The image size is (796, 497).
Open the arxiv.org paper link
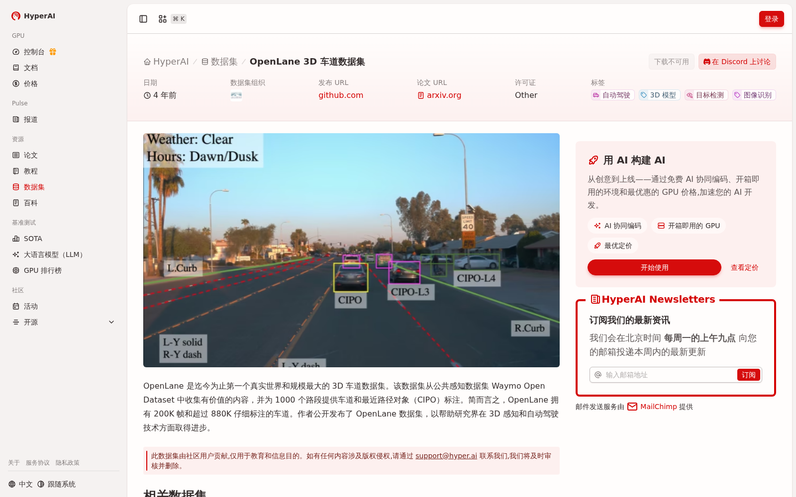point(439,95)
